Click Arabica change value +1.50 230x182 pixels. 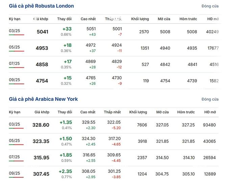pos(66,139)
